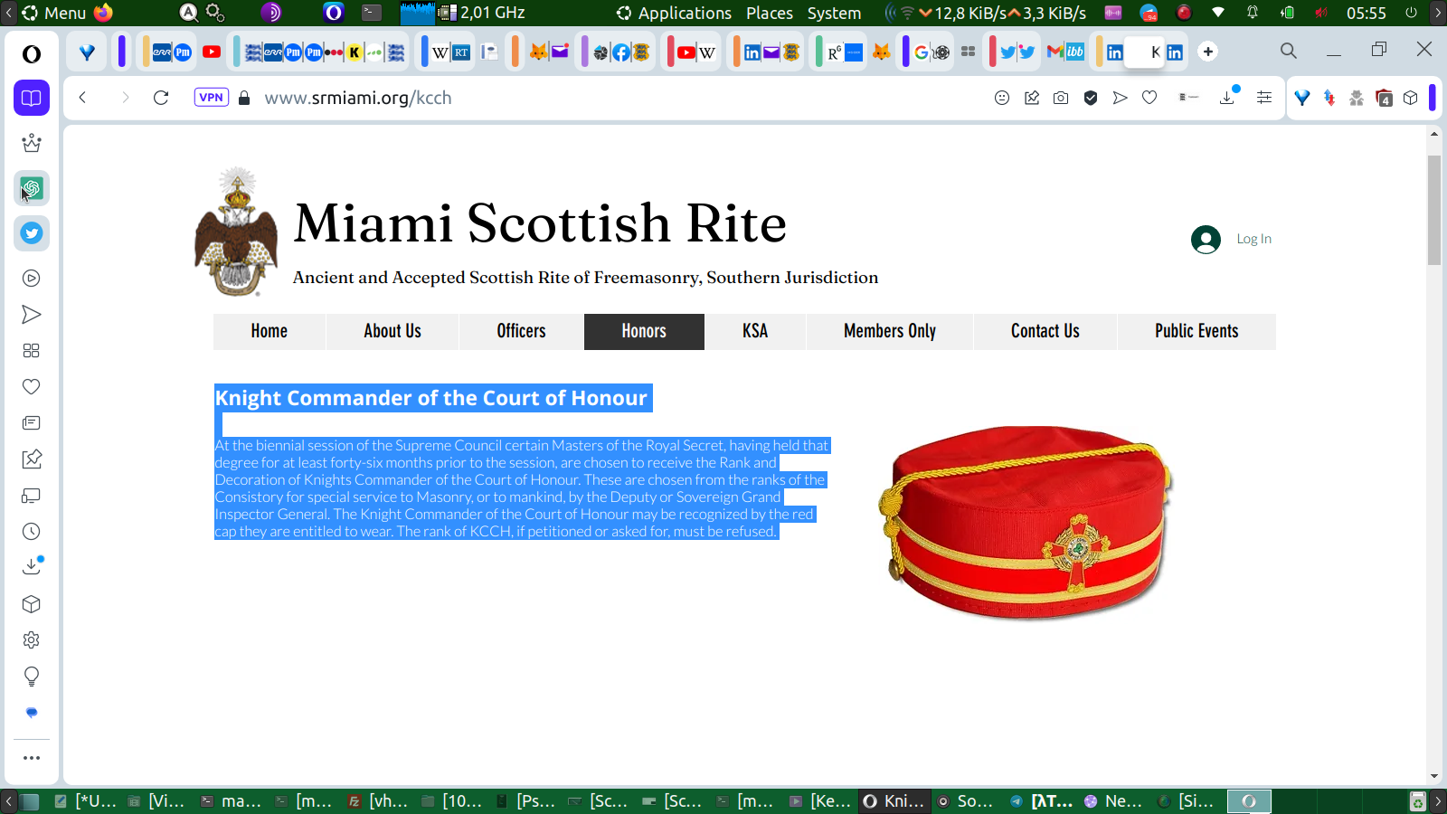This screenshot has width=1447, height=814.
Task: Click the page vertical scrollbar thumb
Action: pos(1434,210)
